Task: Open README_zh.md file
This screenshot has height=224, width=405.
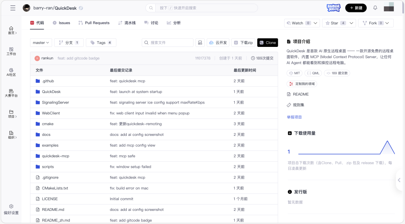Action: (56, 220)
